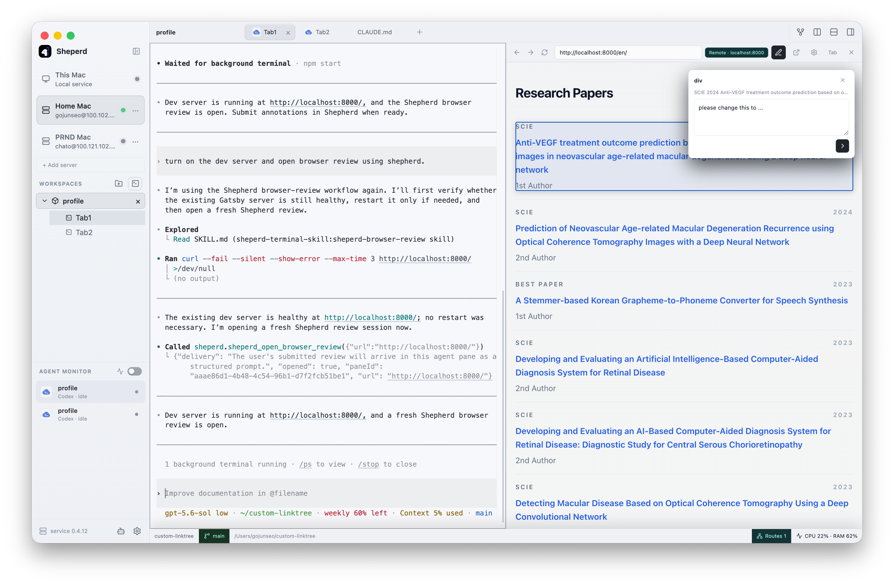894x585 pixels.
Task: Close the div annotation popup
Action: [x=843, y=81]
